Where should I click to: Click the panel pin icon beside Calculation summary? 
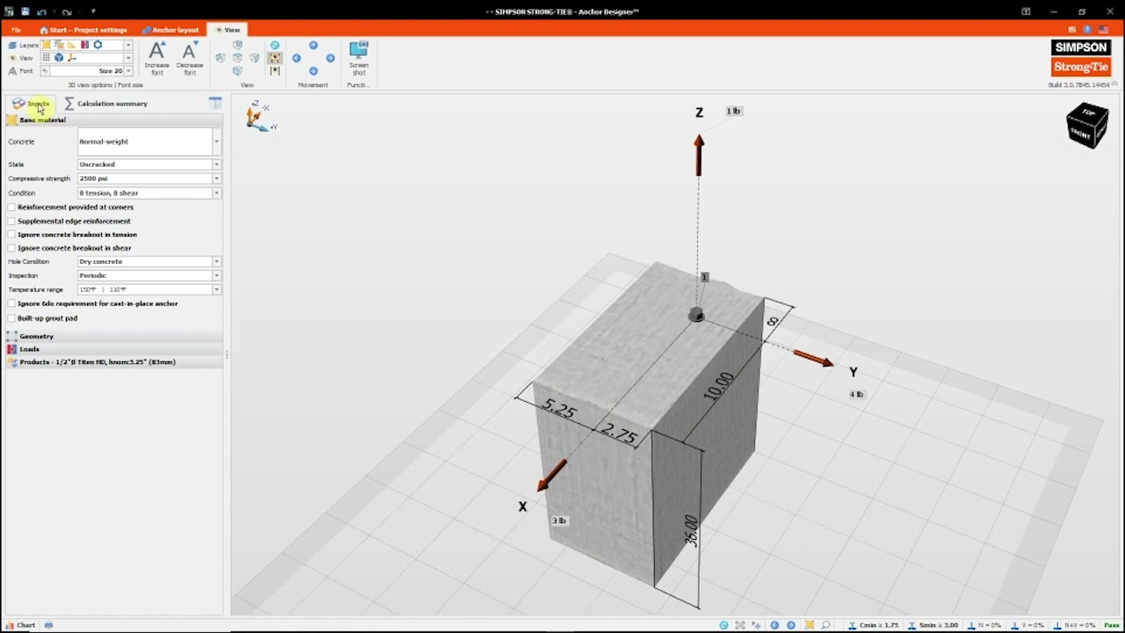coord(215,103)
